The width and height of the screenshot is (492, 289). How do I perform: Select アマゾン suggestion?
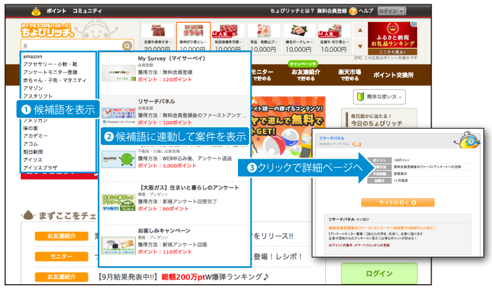tap(33, 88)
